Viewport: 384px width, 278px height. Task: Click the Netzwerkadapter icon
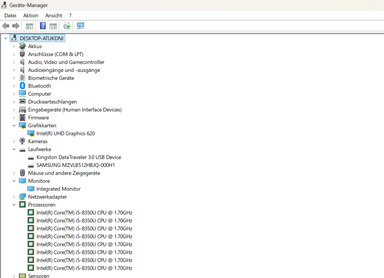click(22, 196)
